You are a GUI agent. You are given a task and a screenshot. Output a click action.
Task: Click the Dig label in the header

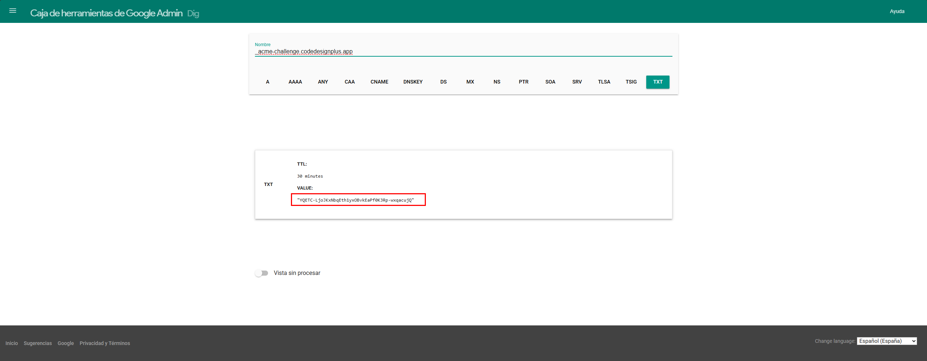pos(193,13)
